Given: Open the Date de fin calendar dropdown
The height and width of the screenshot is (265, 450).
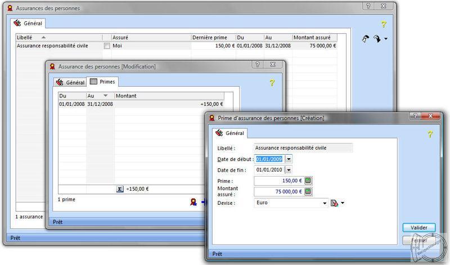Looking at the screenshot, I should tap(289, 169).
